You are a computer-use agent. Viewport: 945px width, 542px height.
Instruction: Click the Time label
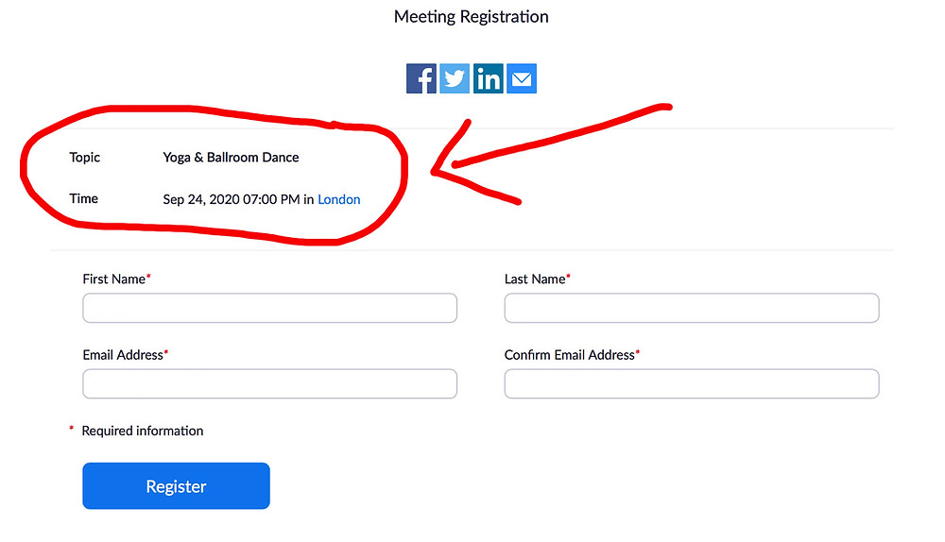click(84, 198)
